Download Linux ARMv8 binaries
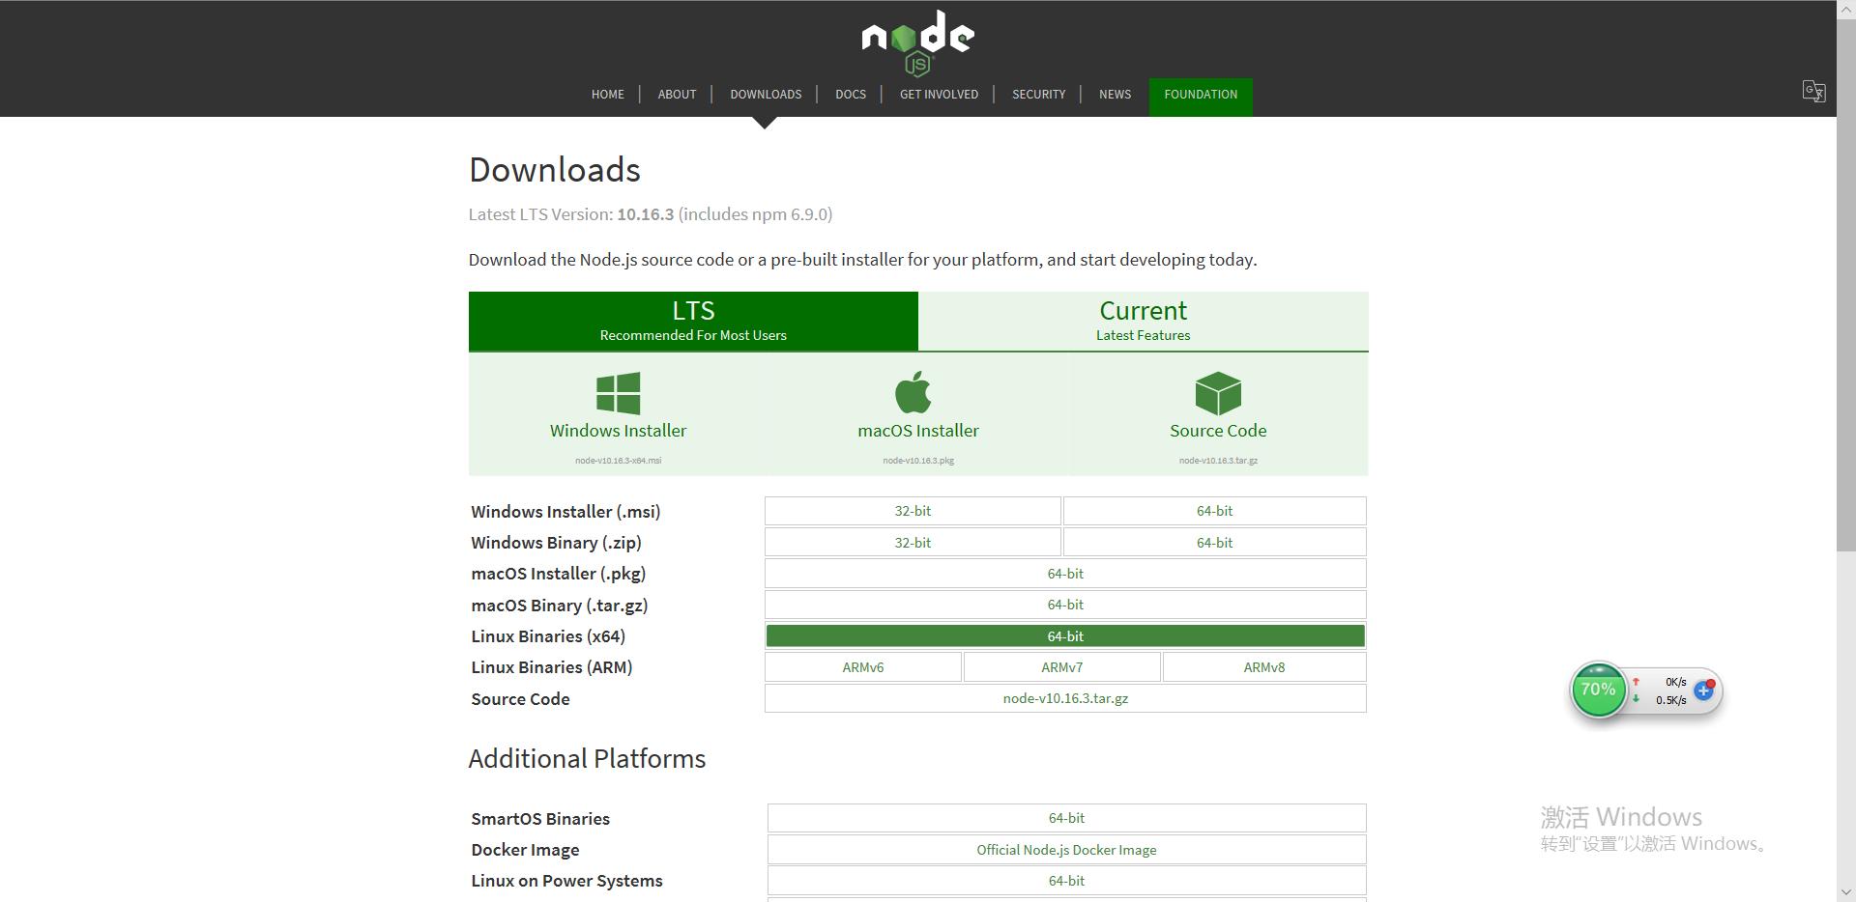The height and width of the screenshot is (902, 1856). pos(1264,667)
